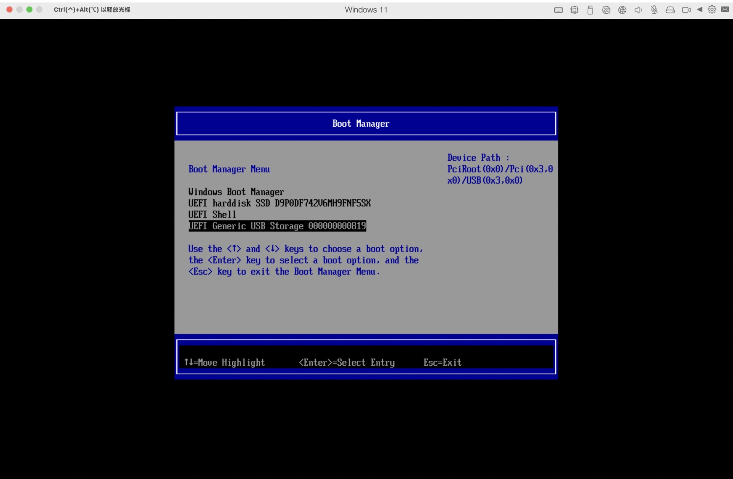Screen dimensions: 733x479
Task: Click the green full-screen window button
Action: (x=29, y=10)
